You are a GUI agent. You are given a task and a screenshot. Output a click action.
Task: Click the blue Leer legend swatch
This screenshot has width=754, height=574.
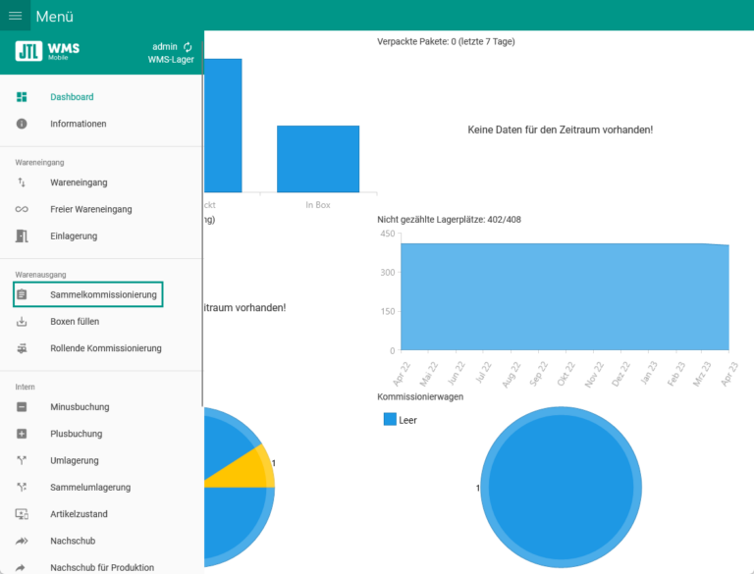pos(390,419)
